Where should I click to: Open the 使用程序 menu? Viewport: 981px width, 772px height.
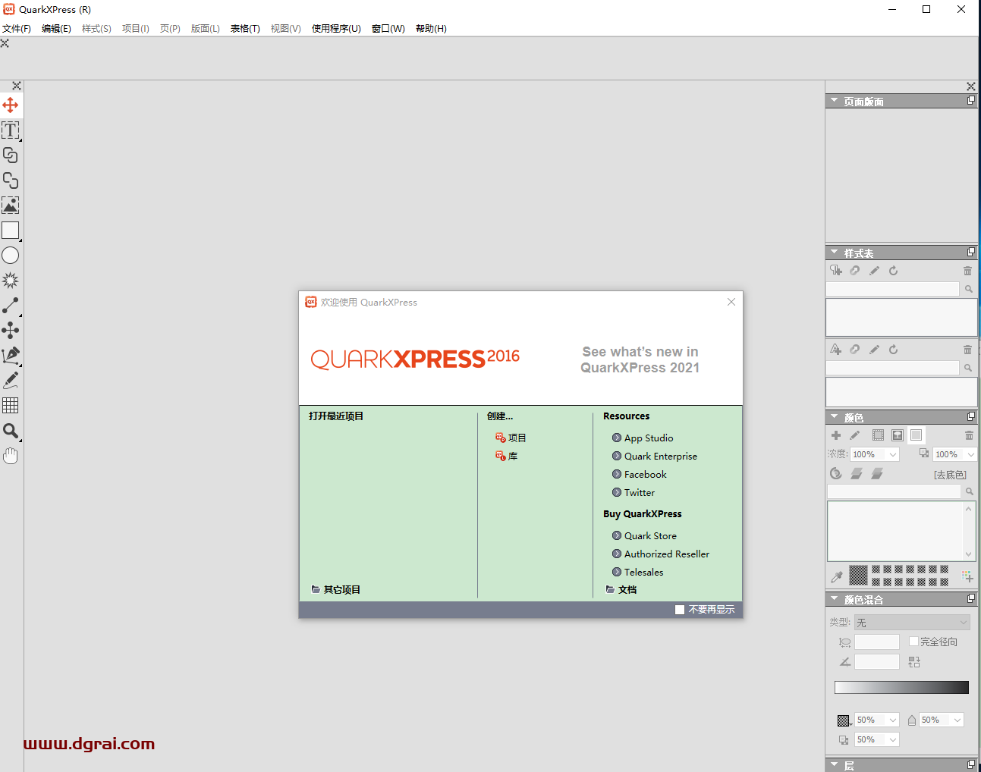[x=336, y=28]
